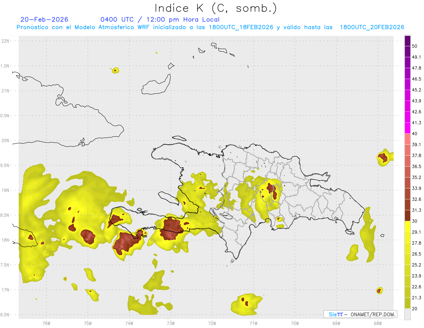Screen dimensions: 424x328
Task: Click the latitude label "22N"
Action: (x=6, y=41)
